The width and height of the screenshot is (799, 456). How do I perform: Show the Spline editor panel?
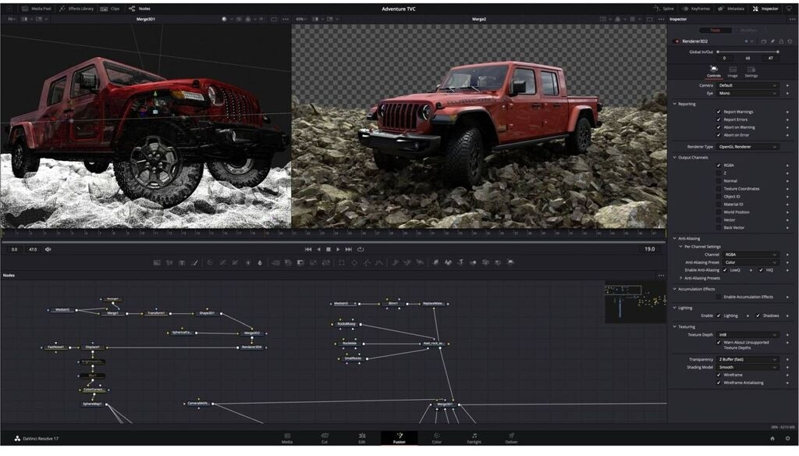pos(663,9)
